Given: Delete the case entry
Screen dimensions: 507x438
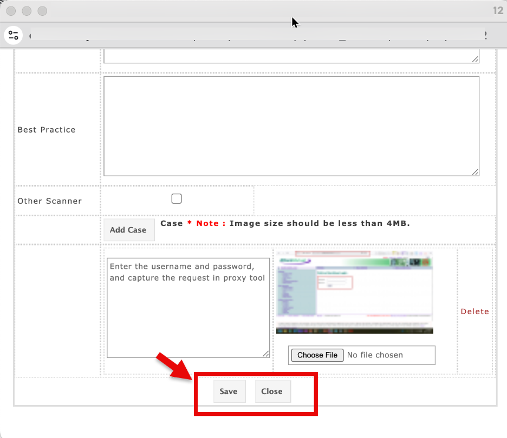Looking at the screenshot, I should click(474, 311).
